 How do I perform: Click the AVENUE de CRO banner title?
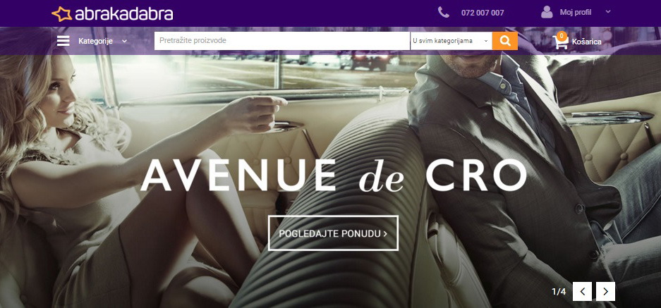tap(334, 175)
